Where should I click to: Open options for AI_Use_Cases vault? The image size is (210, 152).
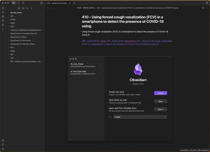101,65
